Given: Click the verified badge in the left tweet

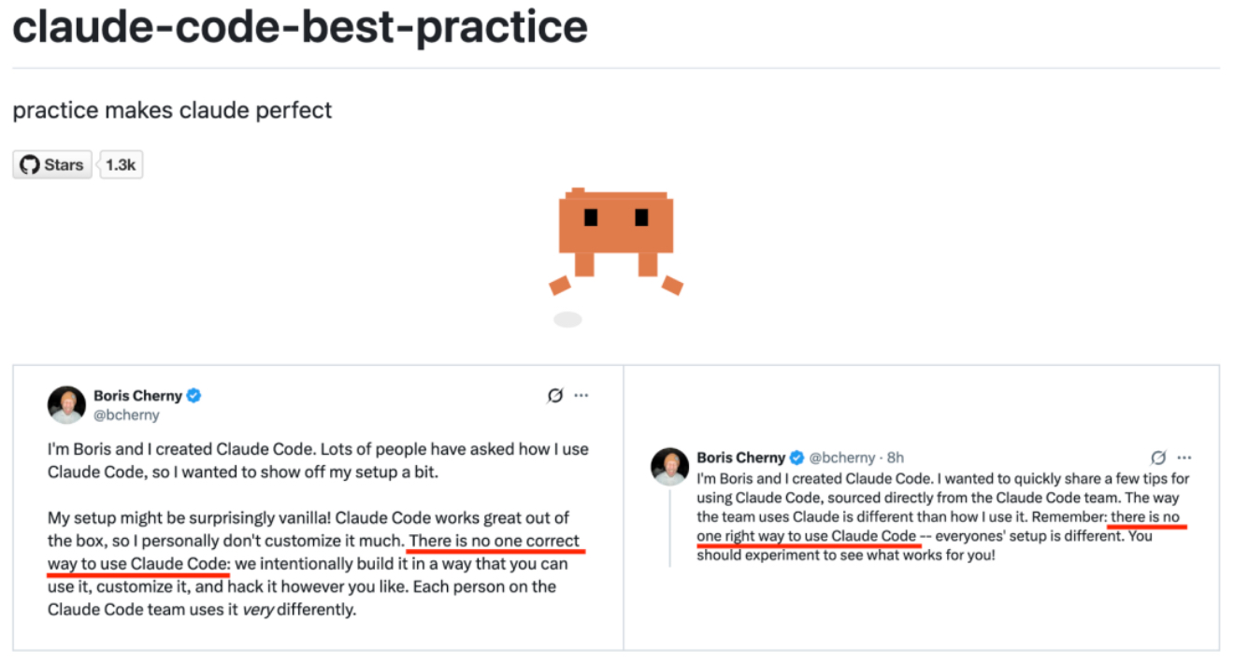Looking at the screenshot, I should pyautogui.click(x=194, y=396).
